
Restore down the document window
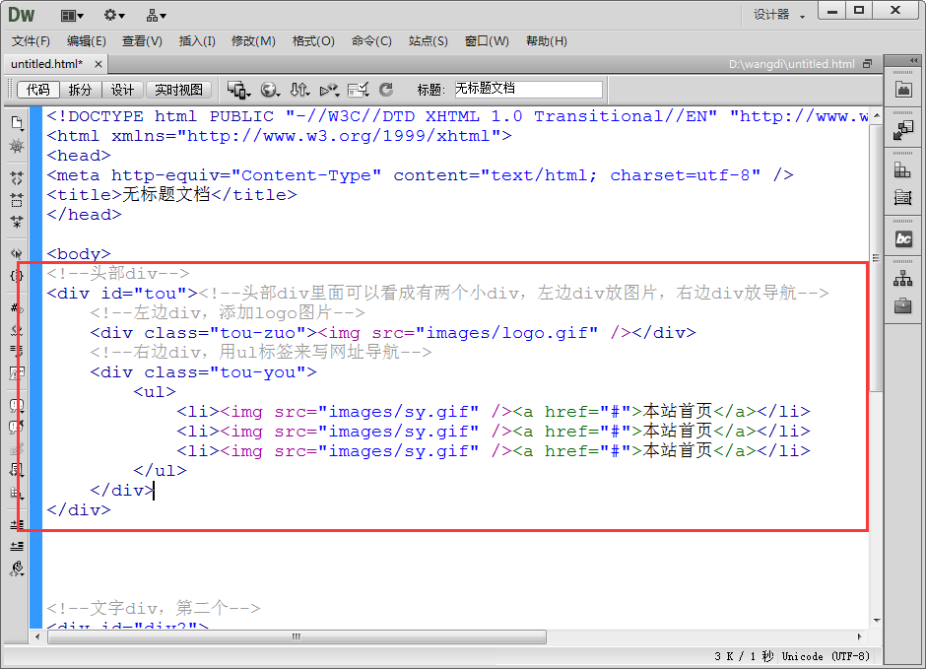pos(867,64)
